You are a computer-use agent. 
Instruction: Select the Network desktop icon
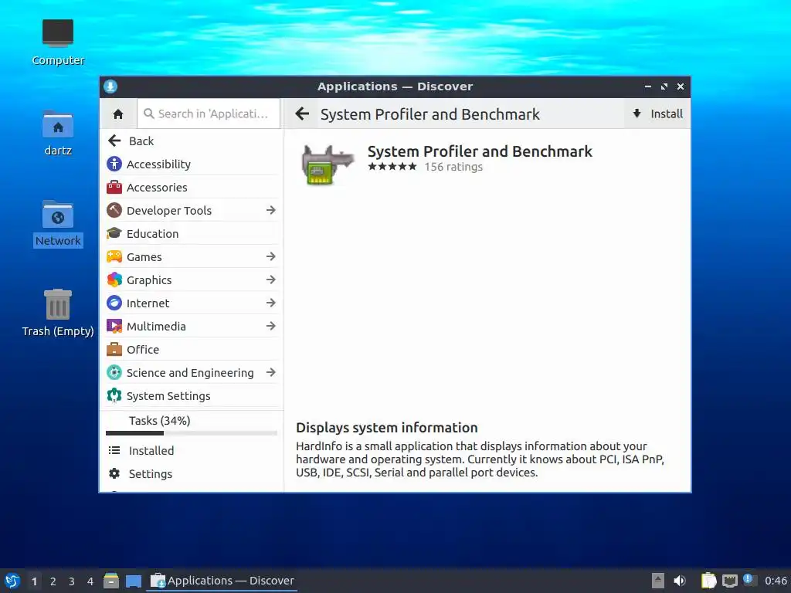click(x=58, y=215)
